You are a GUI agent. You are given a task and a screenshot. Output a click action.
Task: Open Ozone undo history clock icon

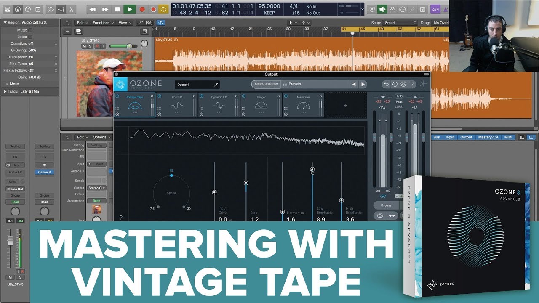pos(395,84)
